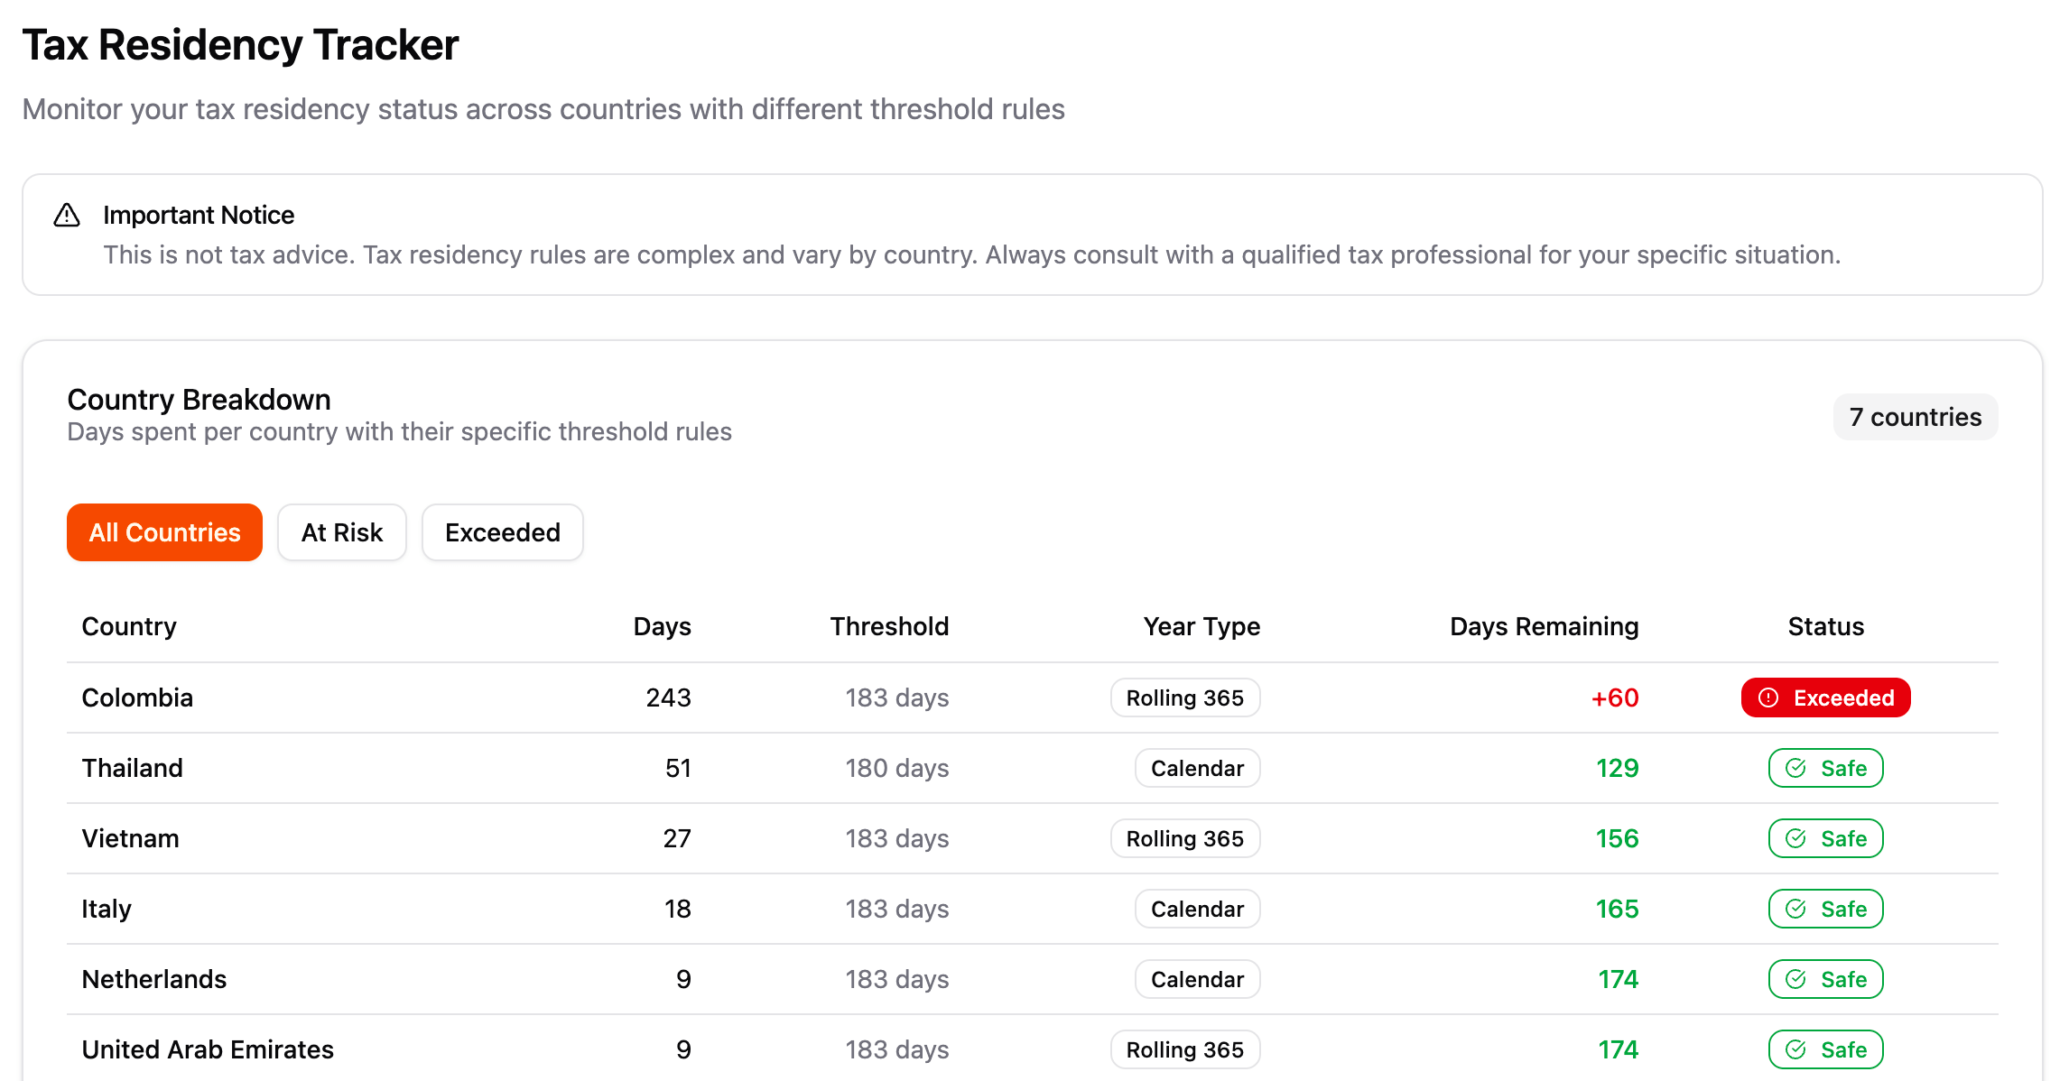Click the Safe checkmark icon for Netherlands
Image resolution: width=2069 pixels, height=1081 pixels.
tap(1795, 979)
